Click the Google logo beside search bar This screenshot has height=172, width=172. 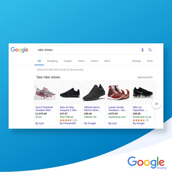point(19,50)
